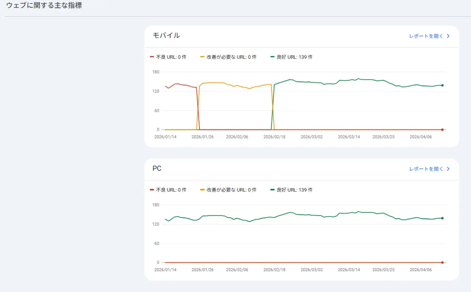The width and height of the screenshot is (471, 292).
Task: Select the orange 改善が必要な URL legend in モバイル
Action: (x=228, y=57)
